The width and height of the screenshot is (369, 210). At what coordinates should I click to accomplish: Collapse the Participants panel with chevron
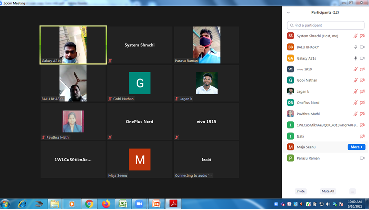(288, 13)
